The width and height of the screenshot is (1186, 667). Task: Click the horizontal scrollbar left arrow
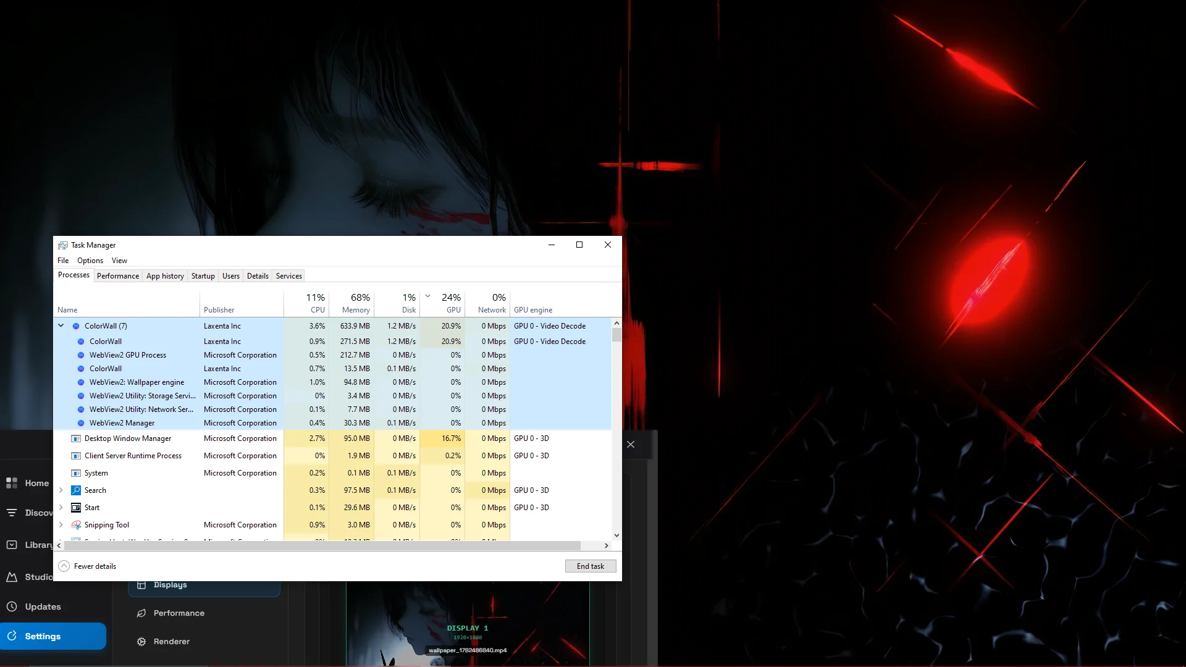(59, 545)
